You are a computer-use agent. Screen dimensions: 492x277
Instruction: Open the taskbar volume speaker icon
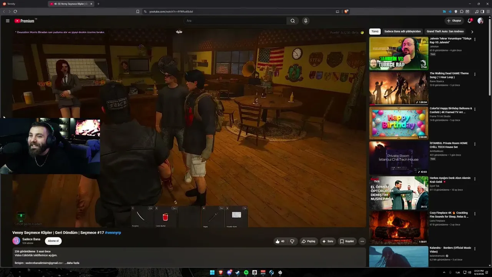click(469, 272)
